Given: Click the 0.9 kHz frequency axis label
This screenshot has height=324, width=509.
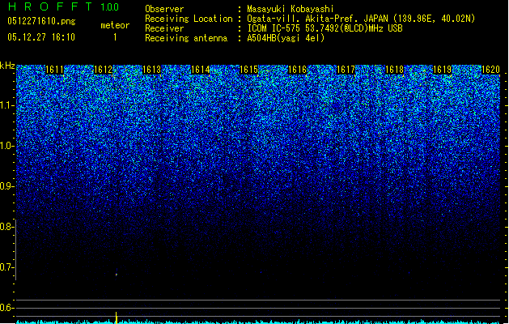Looking at the screenshot, I should (x=6, y=186).
